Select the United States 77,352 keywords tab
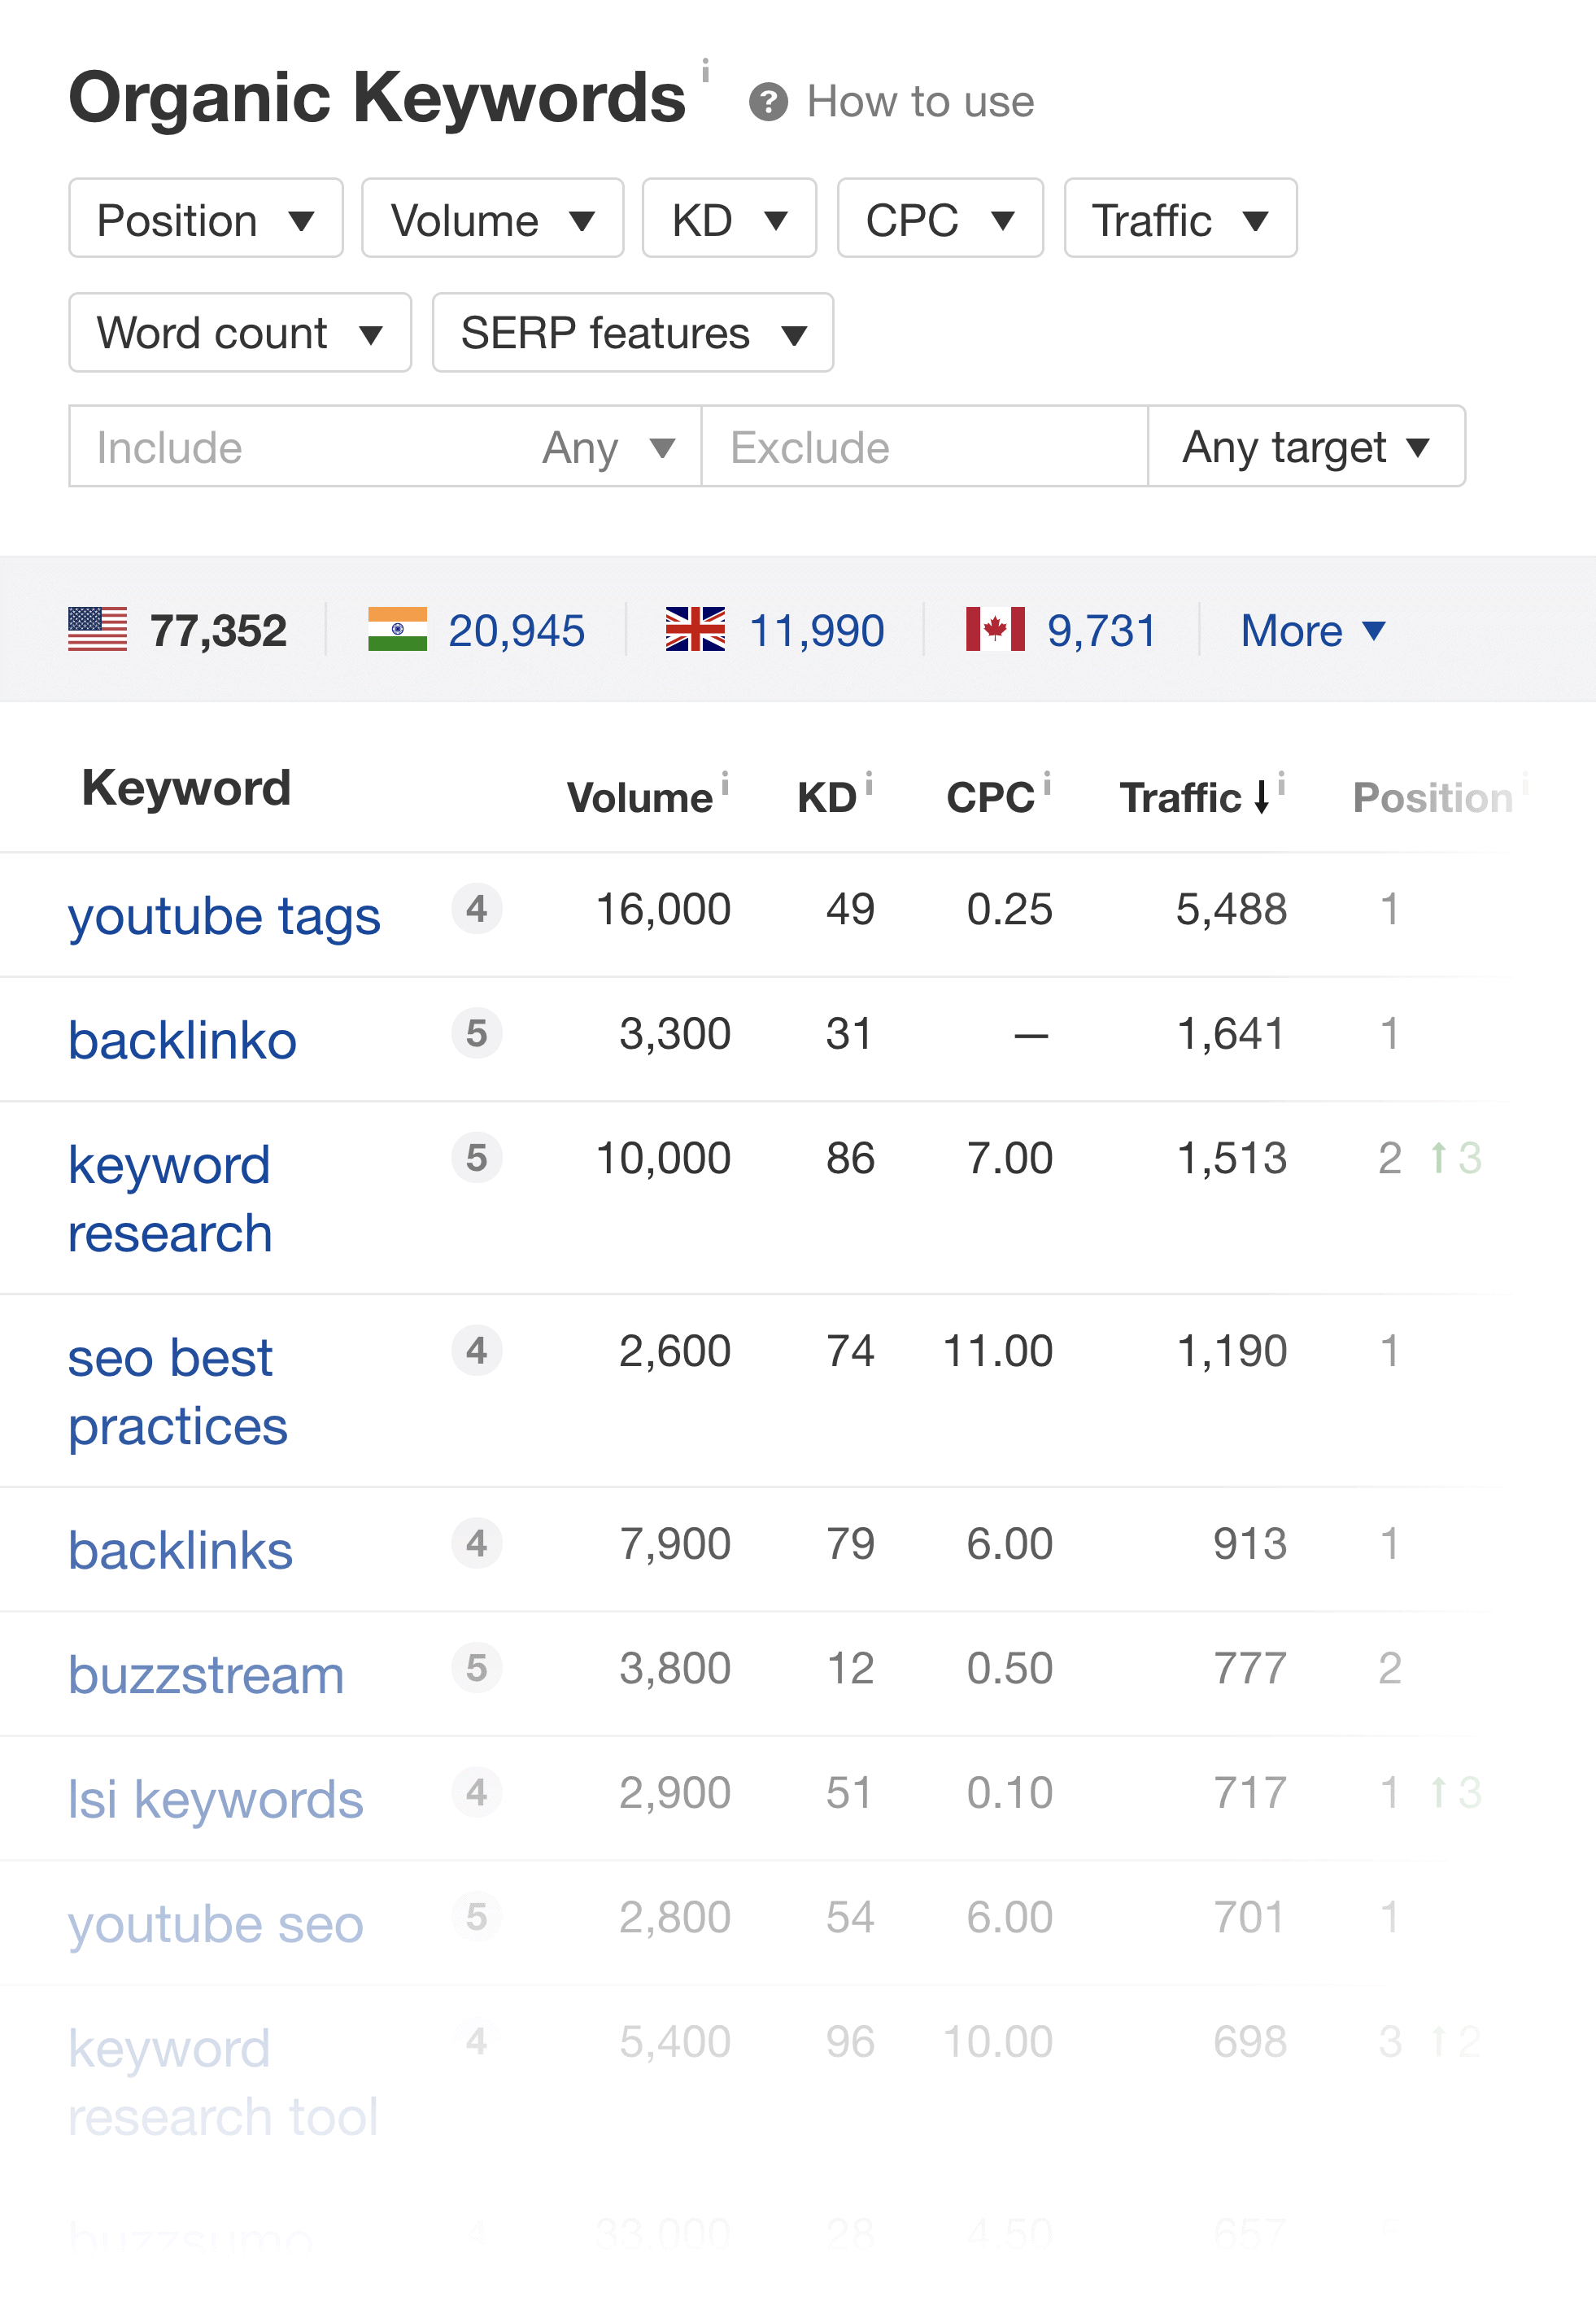Viewport: 1596px width, 2305px height. [x=178, y=631]
